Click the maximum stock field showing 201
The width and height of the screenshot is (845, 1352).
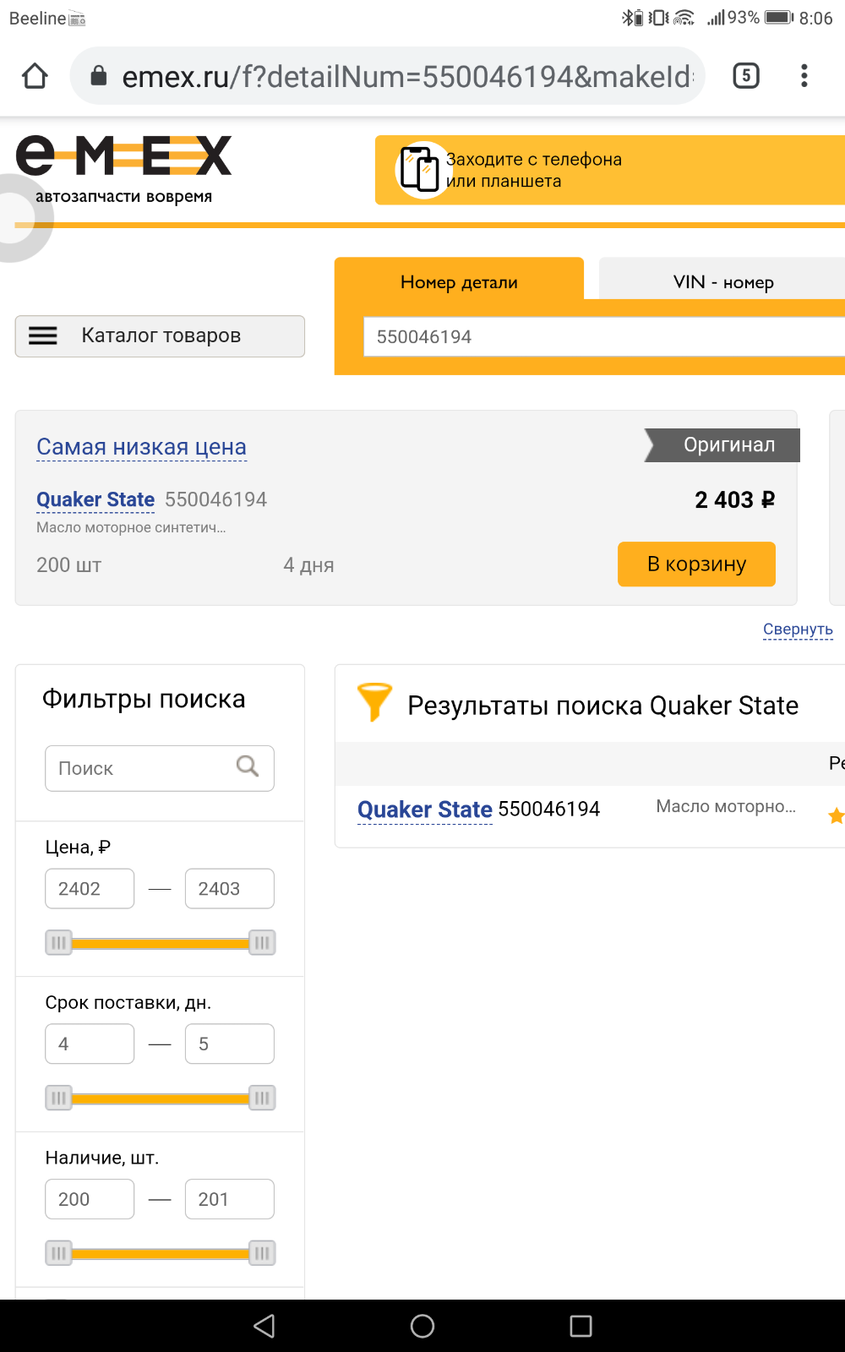tap(230, 1199)
